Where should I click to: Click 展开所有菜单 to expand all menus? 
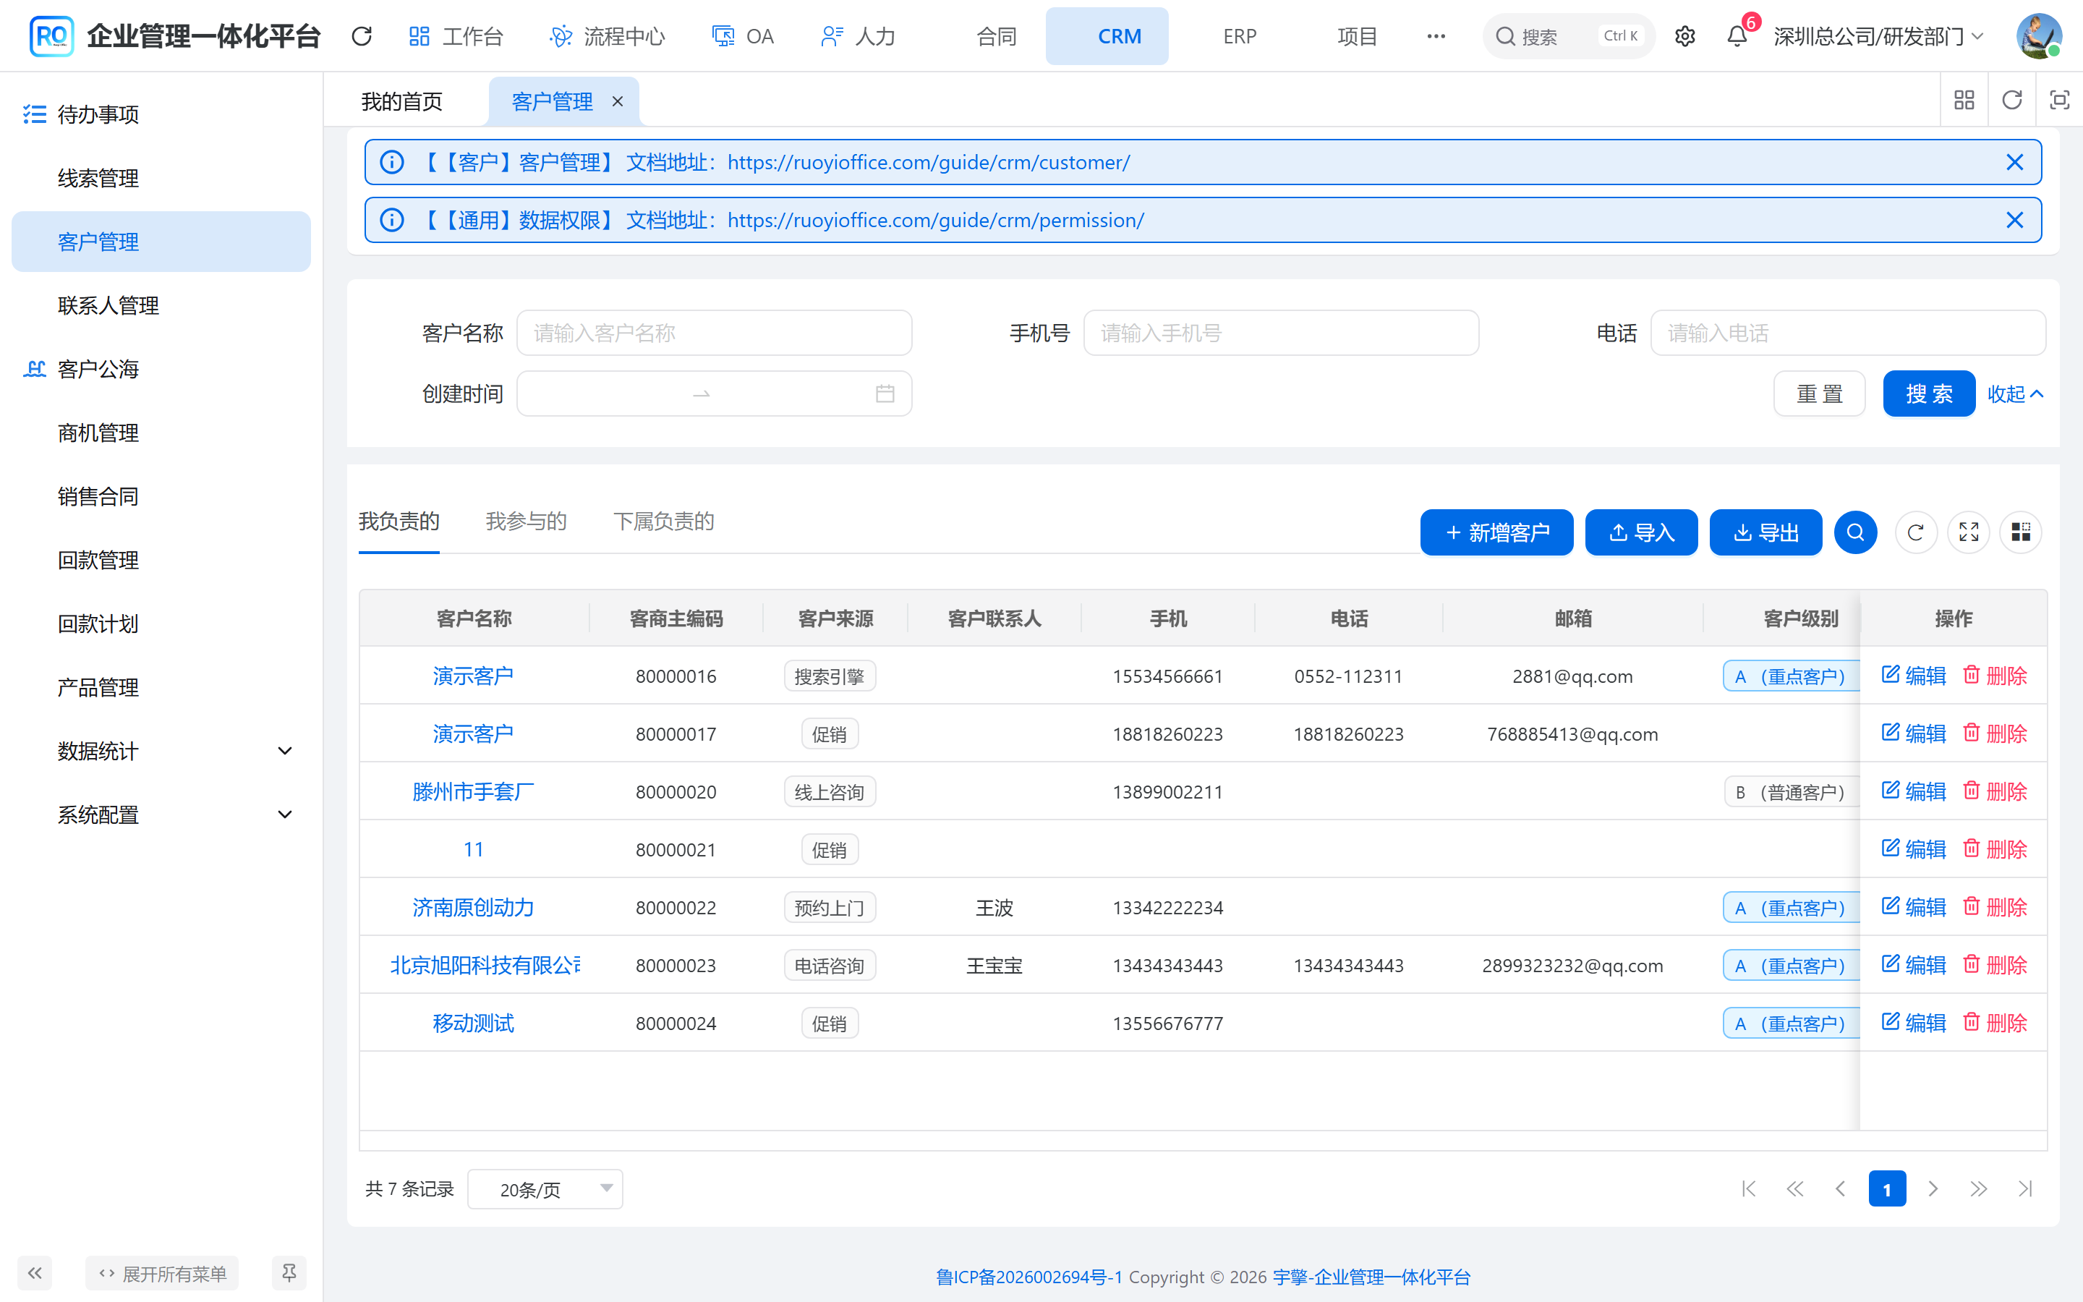[162, 1273]
